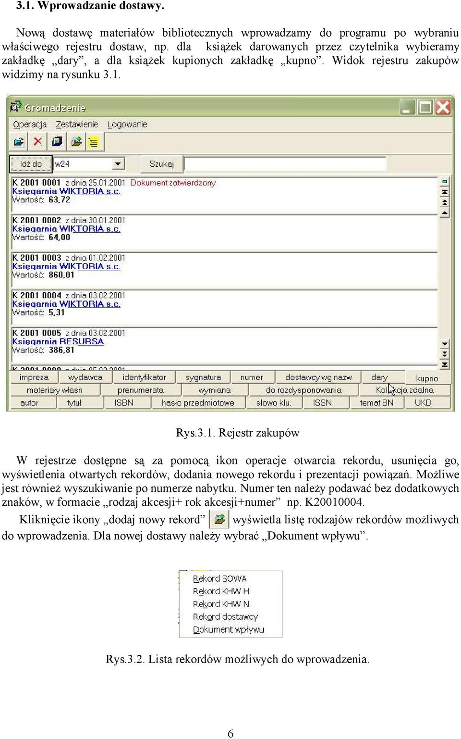Switch to the impreza tab
This screenshot has width=461, height=739.
click(34, 377)
